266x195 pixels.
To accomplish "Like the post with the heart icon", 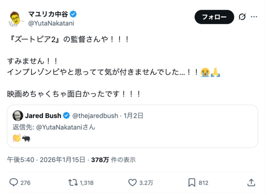I will (132, 183).
